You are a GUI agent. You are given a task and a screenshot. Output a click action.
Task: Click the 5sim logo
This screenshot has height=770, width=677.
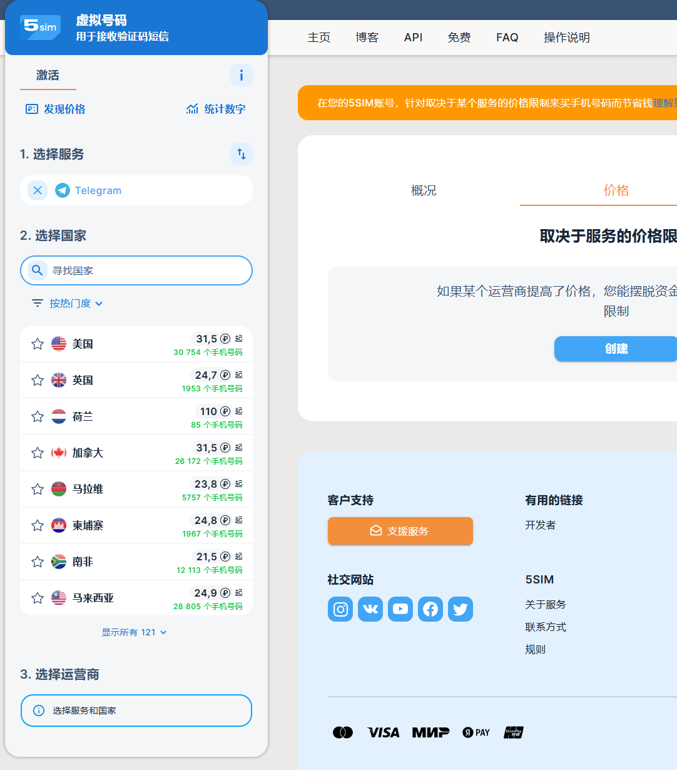(40, 28)
